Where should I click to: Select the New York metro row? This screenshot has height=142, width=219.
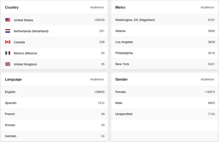(x=165, y=64)
